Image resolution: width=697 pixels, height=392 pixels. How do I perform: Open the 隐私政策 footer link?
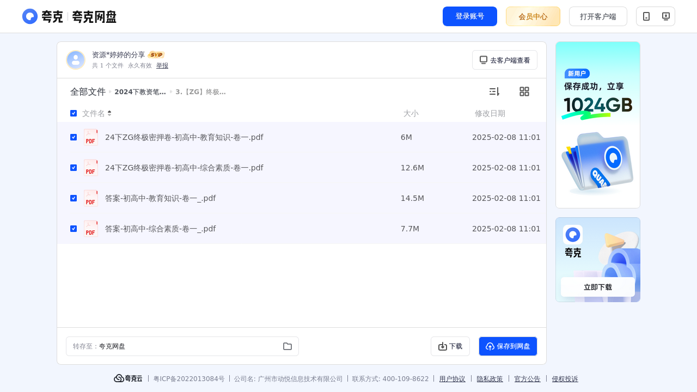(x=490, y=379)
